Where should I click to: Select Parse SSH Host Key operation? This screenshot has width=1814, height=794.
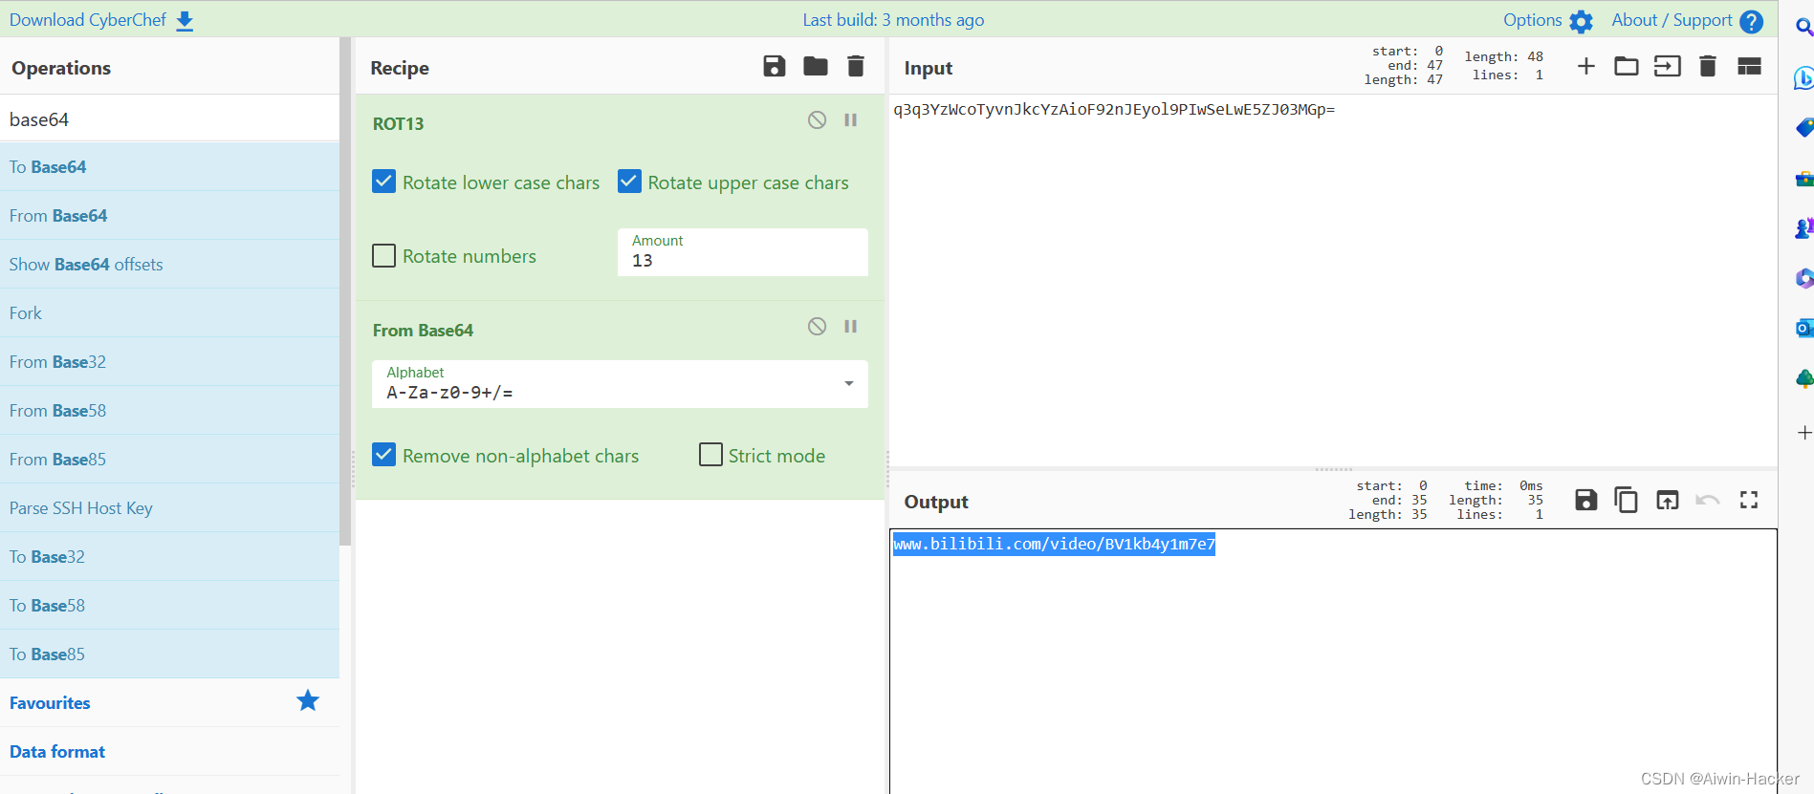point(170,508)
